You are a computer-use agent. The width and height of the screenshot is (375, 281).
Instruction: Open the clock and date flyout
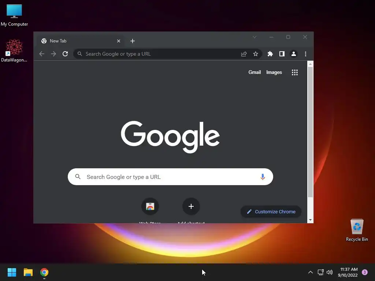[348, 272]
